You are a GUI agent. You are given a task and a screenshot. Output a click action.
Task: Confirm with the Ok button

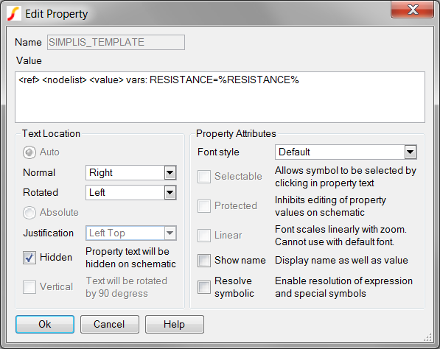pyautogui.click(x=45, y=324)
